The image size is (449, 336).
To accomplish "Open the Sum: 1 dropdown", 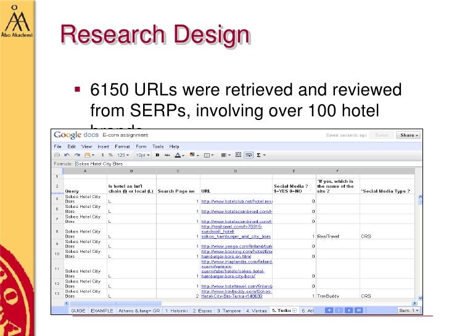I will (409, 310).
